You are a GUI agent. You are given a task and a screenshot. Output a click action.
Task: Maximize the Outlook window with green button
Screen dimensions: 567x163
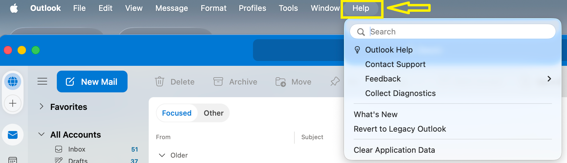click(36, 50)
